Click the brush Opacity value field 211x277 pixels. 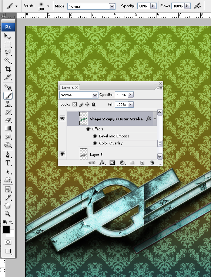144,6
